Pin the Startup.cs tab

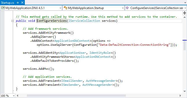pyautogui.click(x=18, y=2)
